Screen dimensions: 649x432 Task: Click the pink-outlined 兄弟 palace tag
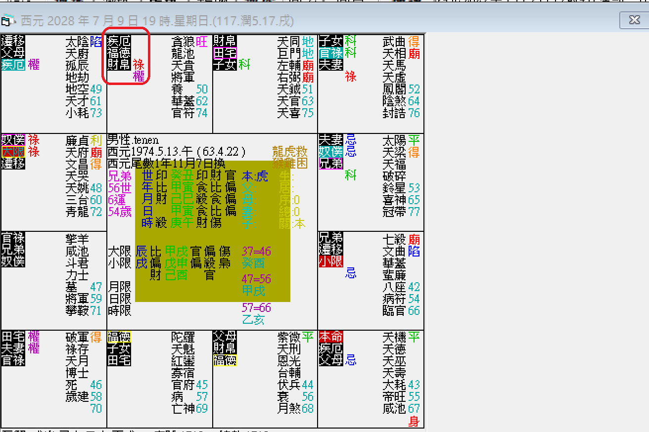(x=330, y=164)
